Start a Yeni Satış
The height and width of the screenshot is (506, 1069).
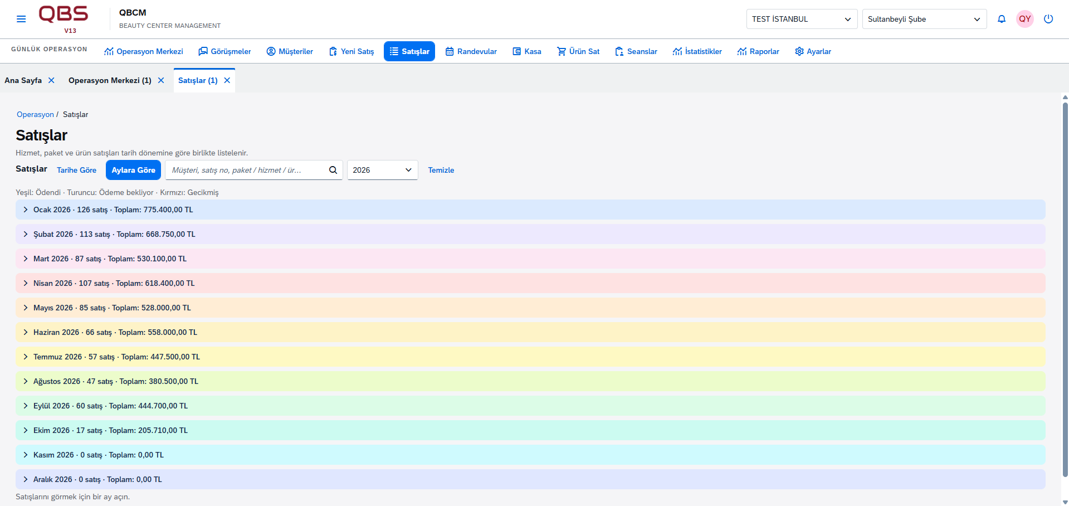click(352, 51)
